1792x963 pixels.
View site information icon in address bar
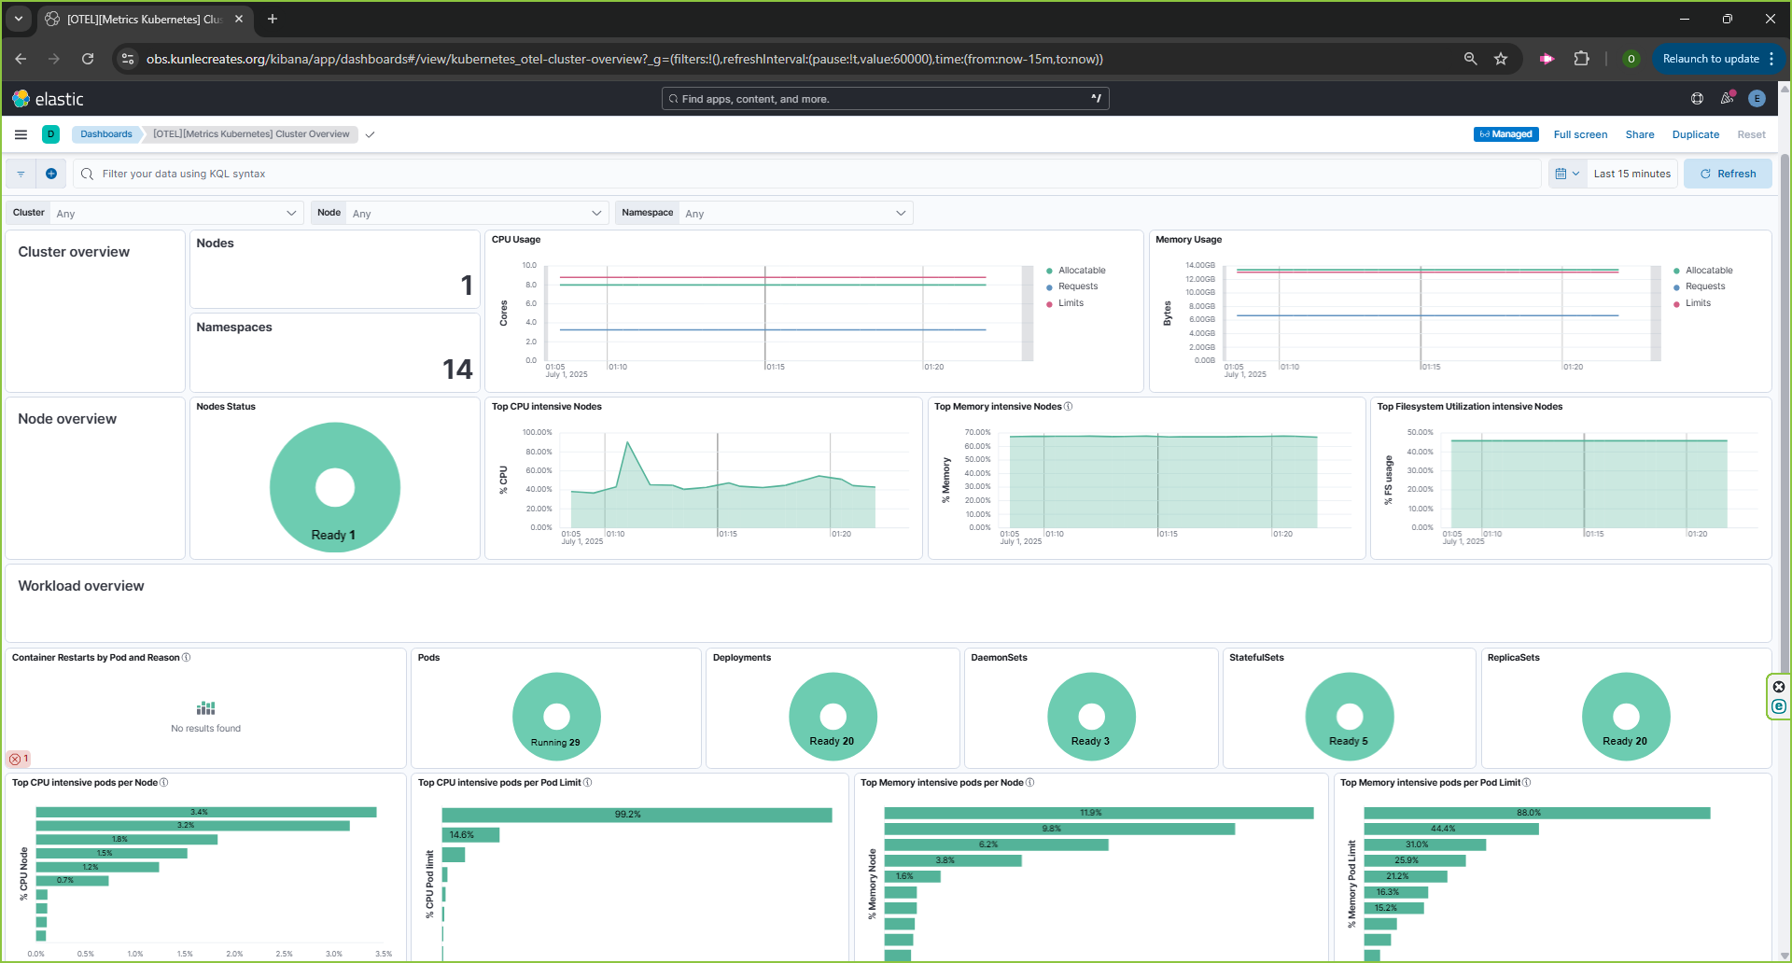tap(128, 59)
